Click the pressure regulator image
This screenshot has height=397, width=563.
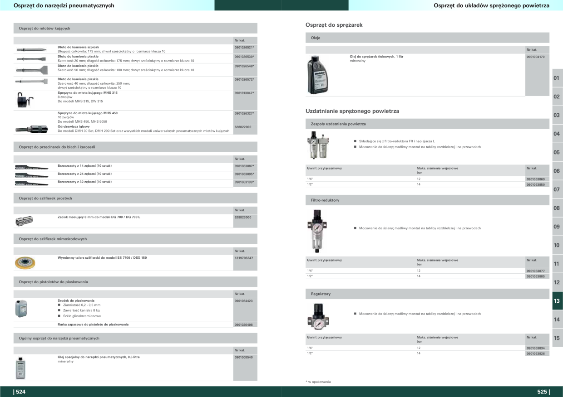click(x=318, y=316)
